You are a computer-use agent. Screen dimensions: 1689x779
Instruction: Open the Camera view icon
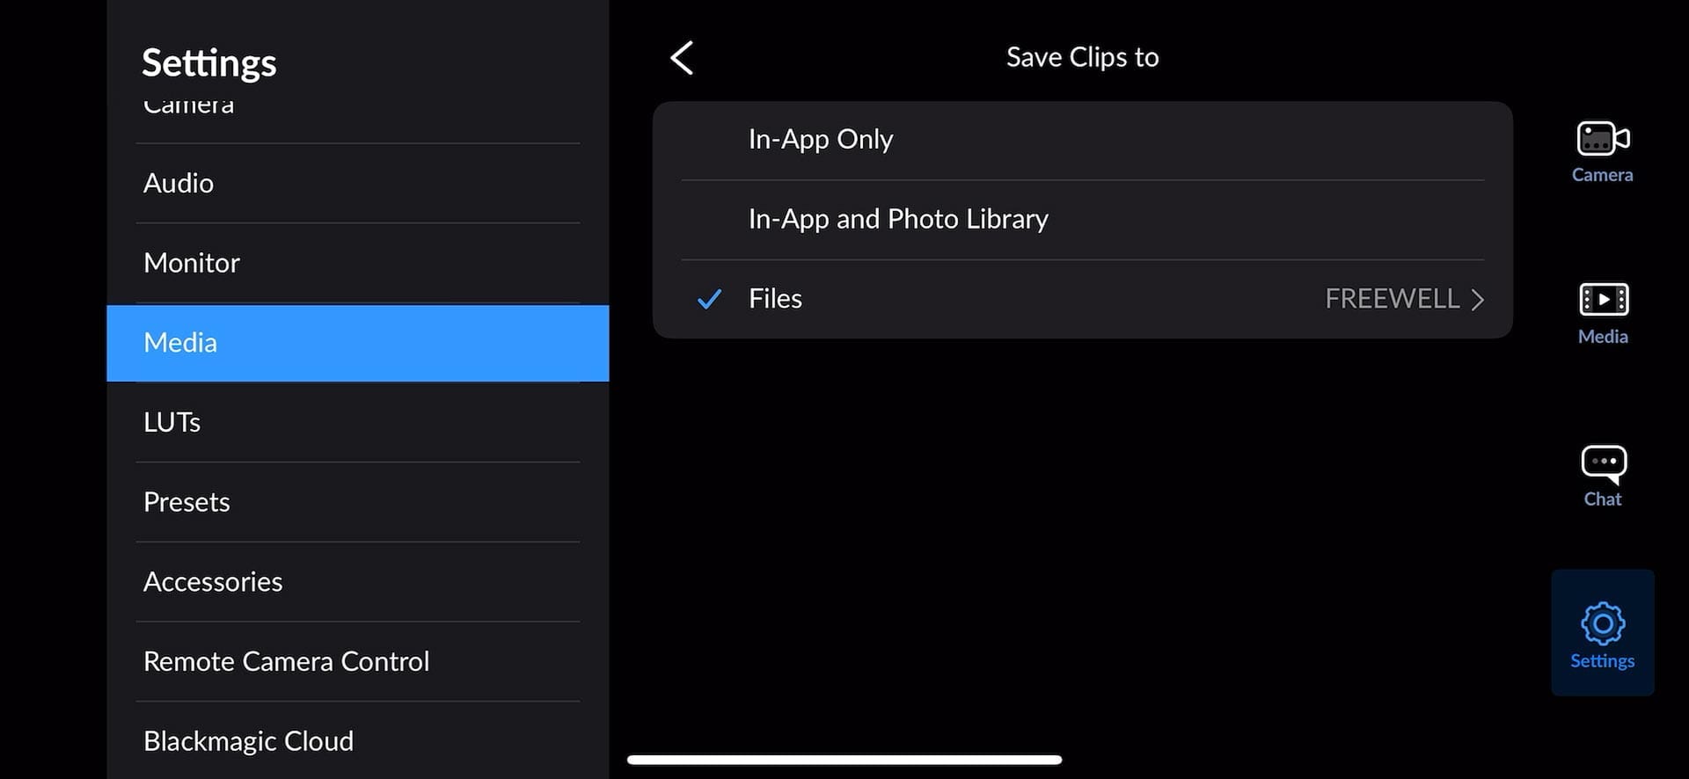[x=1601, y=149]
